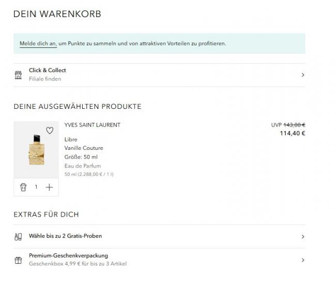Image resolution: width=336 pixels, height=283 pixels.
Task: Click the sample bottles icon for Gratis-Proben
Action: (x=19, y=236)
